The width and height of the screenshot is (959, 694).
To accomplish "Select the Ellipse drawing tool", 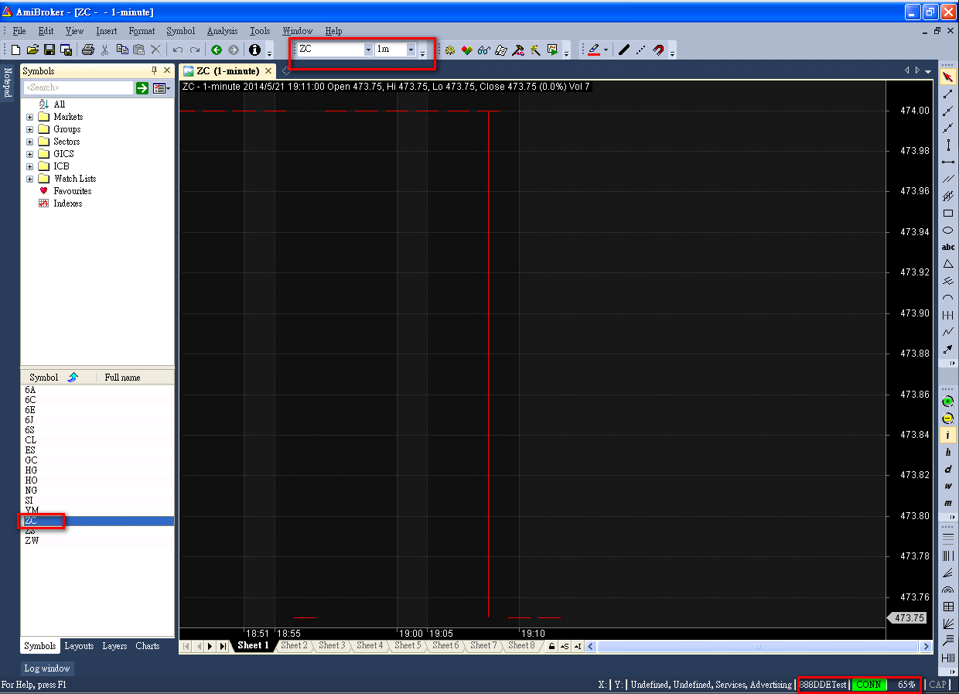I will tap(948, 230).
